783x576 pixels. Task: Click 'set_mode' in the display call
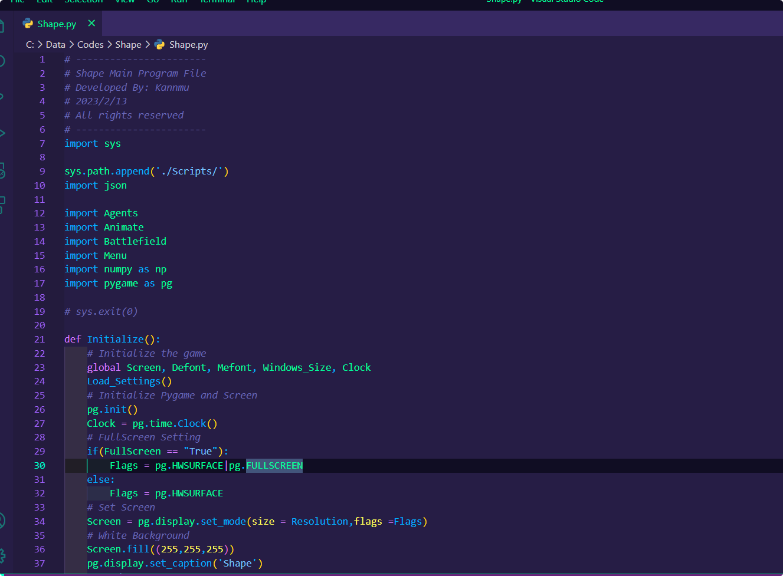point(223,522)
